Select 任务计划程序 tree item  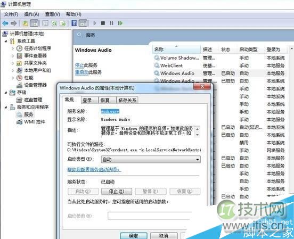(38, 48)
